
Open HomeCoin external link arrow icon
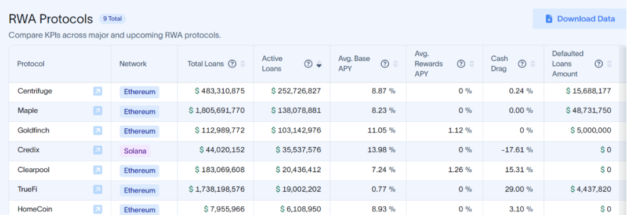click(97, 209)
